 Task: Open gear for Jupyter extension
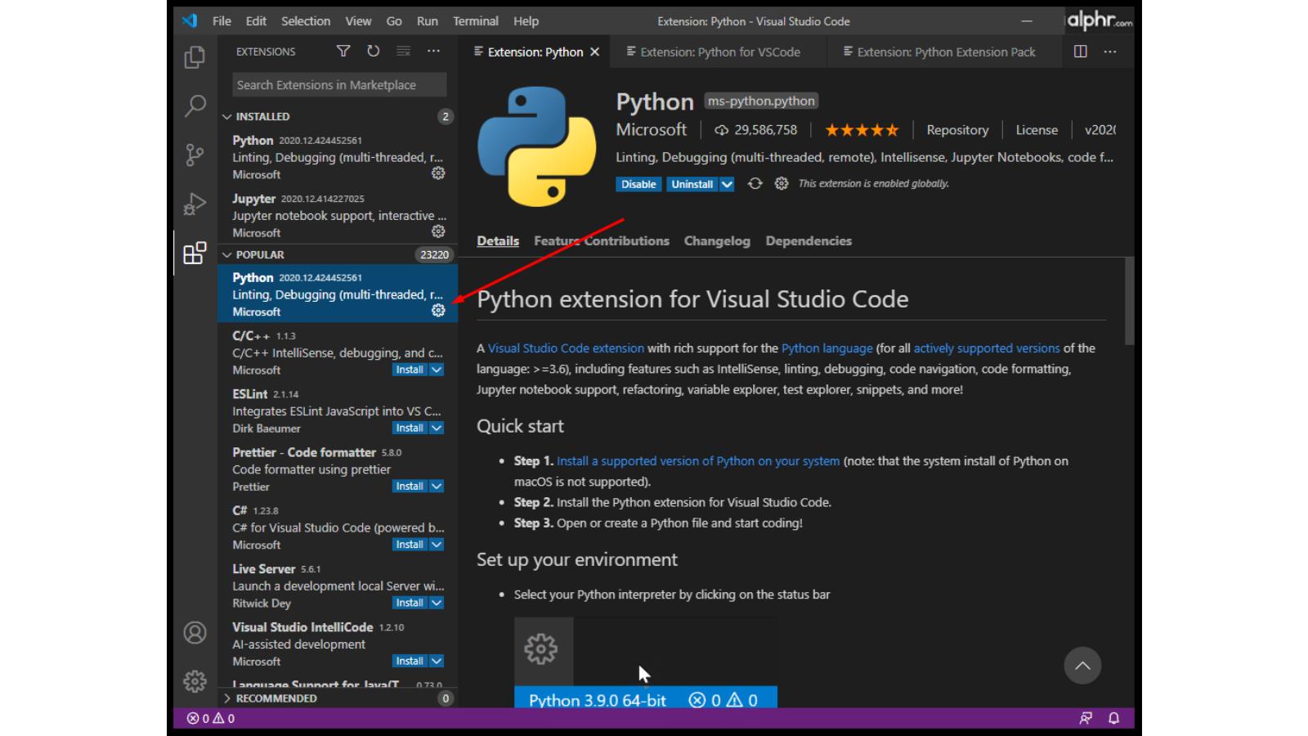[438, 231]
